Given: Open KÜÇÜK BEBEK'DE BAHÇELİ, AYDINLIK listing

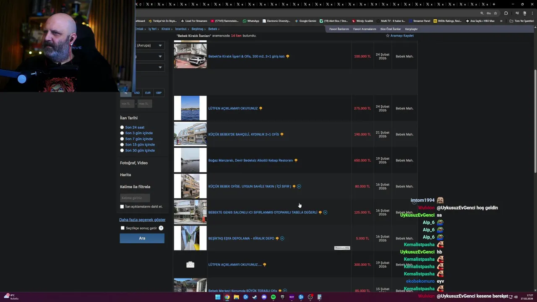Looking at the screenshot, I should pos(244,134).
